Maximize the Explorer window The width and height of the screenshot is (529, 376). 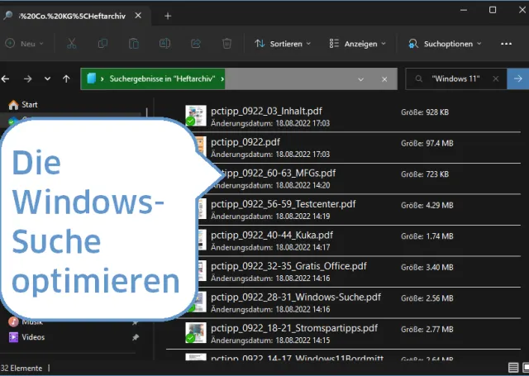493,10
